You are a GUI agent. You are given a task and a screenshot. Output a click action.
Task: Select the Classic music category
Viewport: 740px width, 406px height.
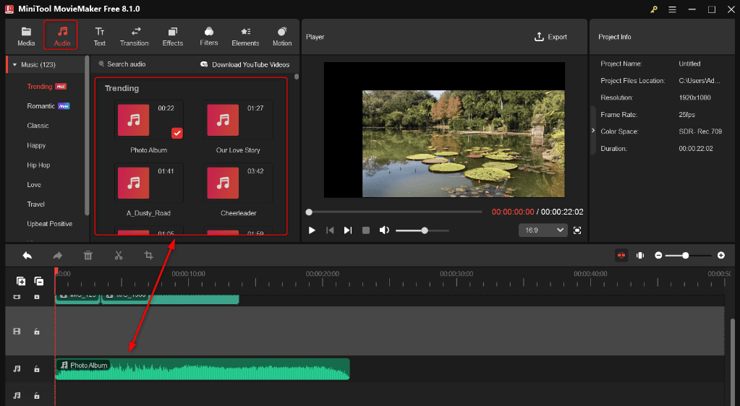click(38, 126)
